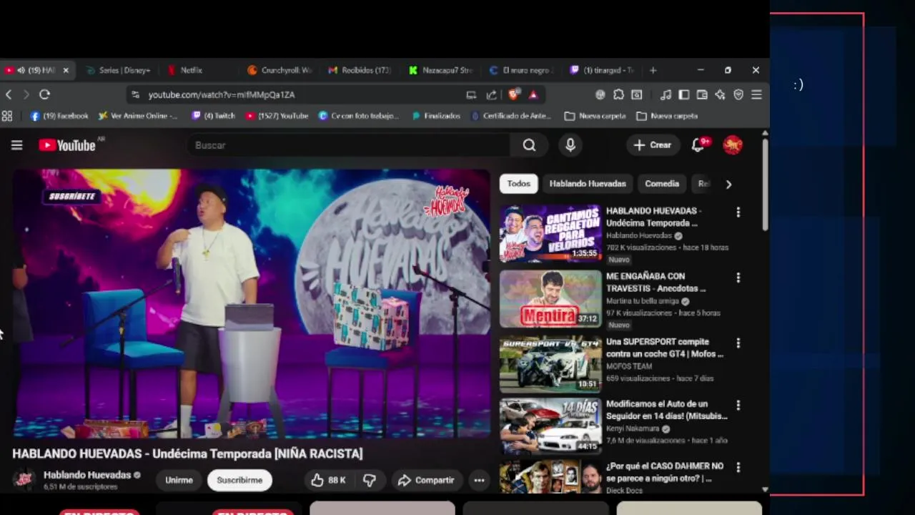
Task: Share the video with Compartir
Action: click(x=426, y=481)
